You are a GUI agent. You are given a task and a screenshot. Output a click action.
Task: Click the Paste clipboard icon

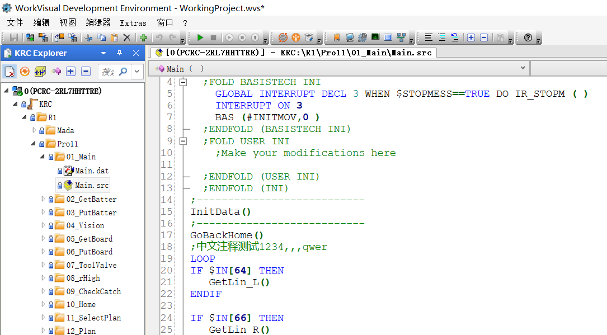pyautogui.click(x=114, y=37)
